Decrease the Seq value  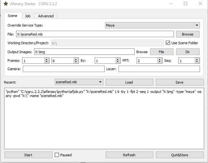197,62
